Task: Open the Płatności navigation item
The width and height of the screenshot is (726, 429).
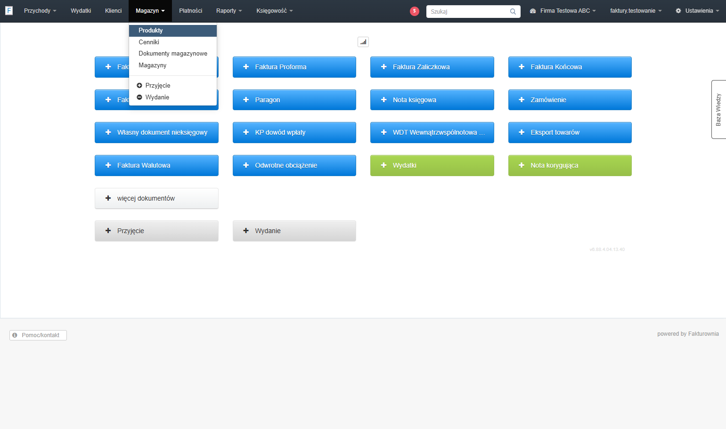Action: 191,11
